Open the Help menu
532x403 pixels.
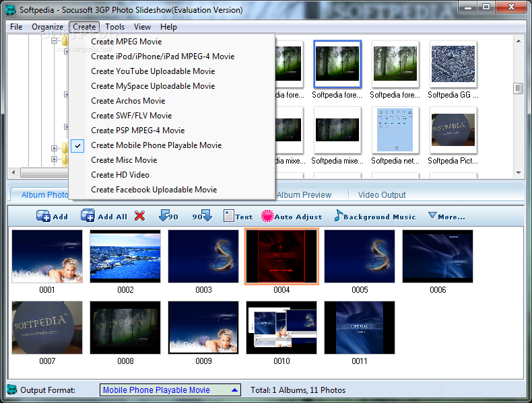[168, 27]
